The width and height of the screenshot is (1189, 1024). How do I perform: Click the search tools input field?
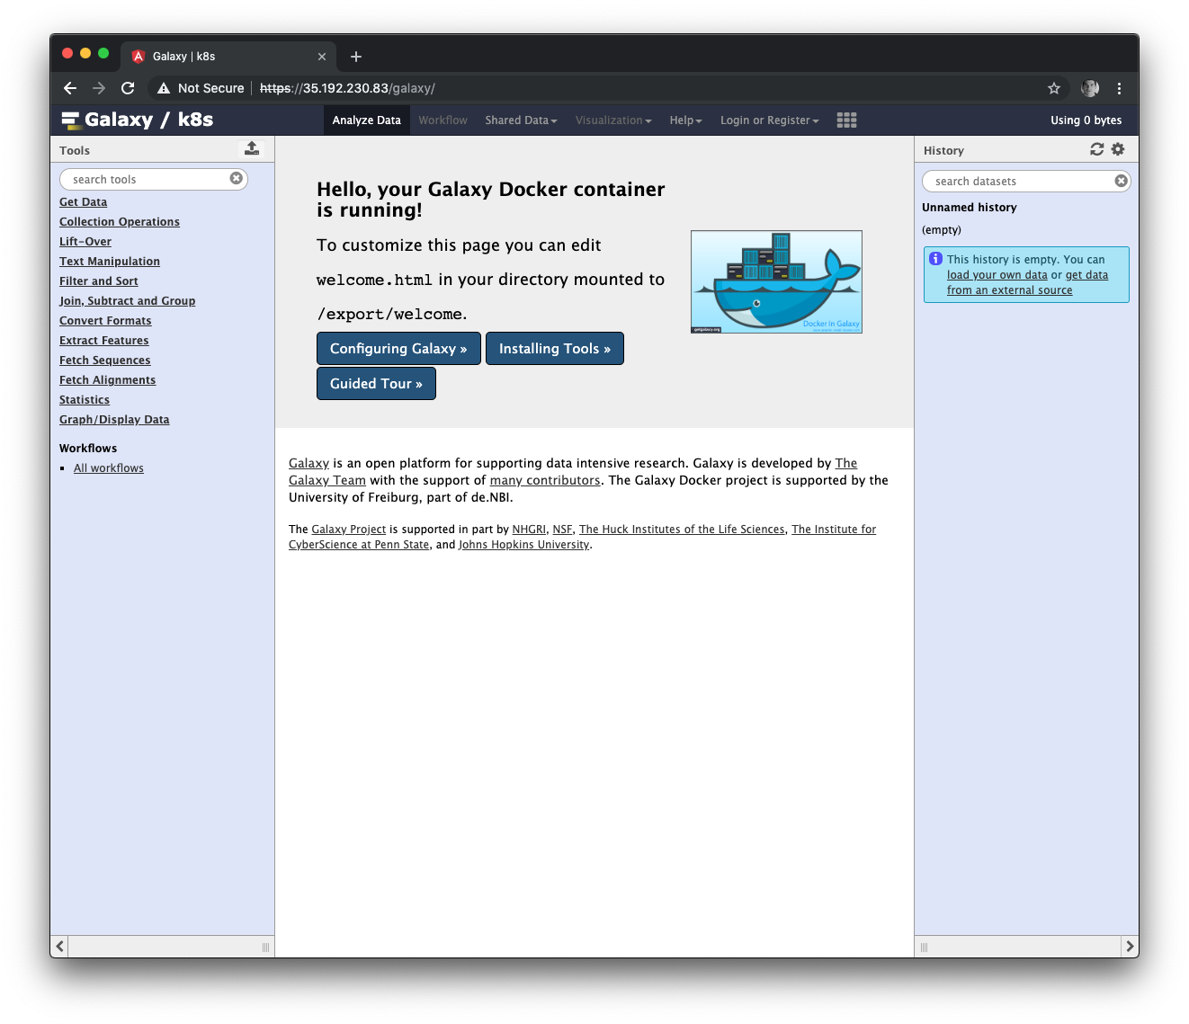tap(154, 179)
